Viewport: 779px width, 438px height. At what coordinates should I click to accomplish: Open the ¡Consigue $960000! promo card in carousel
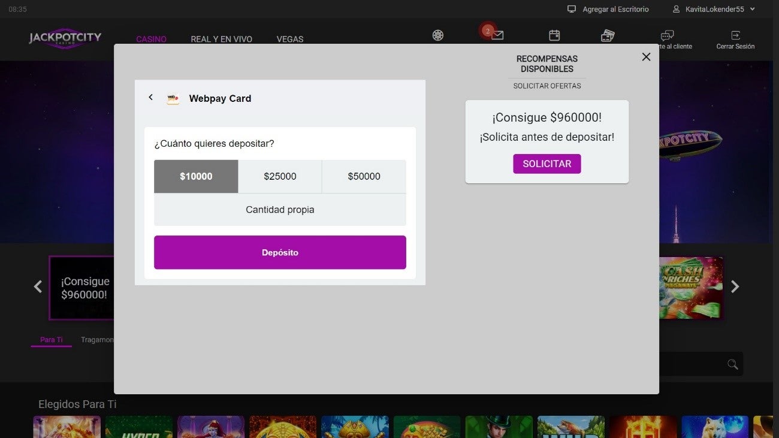point(81,288)
